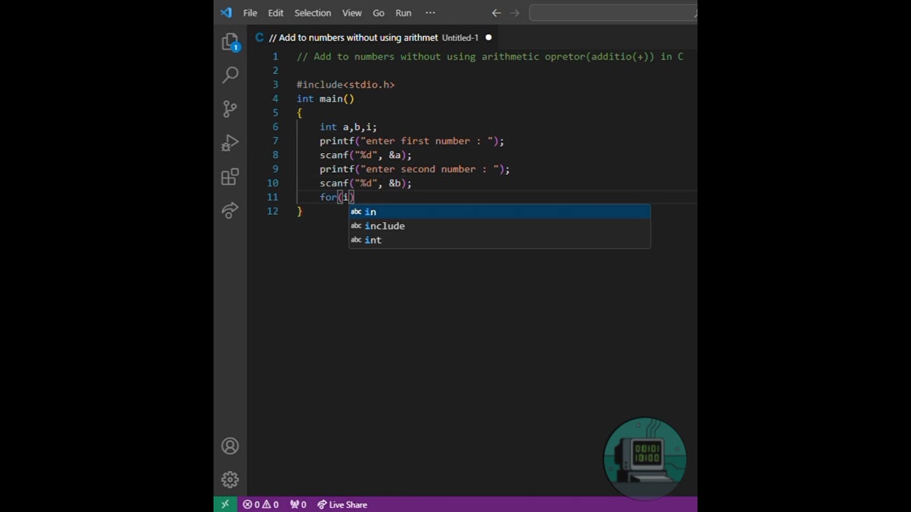The image size is (911, 512).
Task: Click the command center search box
Action: click(x=613, y=13)
